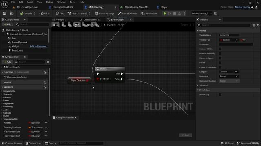Select the Player Direction variable node

pos(79,80)
